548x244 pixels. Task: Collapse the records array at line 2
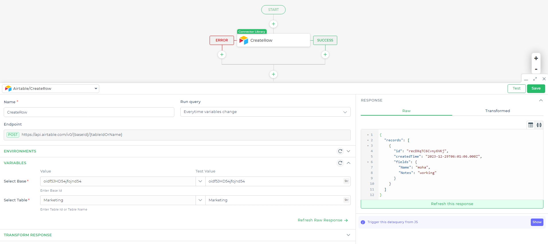368,140
